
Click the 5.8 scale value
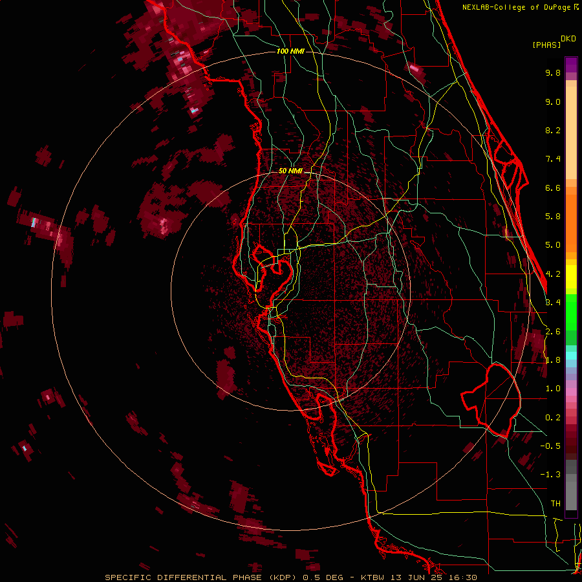[553, 217]
